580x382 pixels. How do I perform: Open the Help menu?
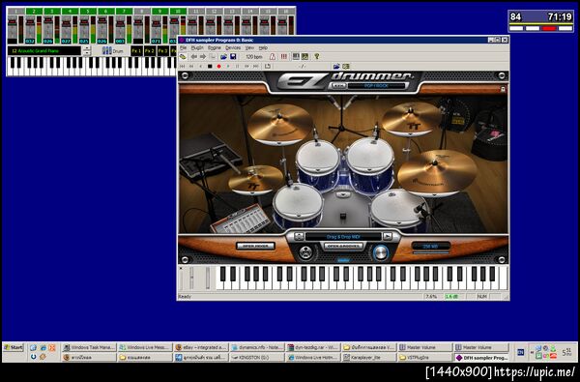[x=263, y=48]
